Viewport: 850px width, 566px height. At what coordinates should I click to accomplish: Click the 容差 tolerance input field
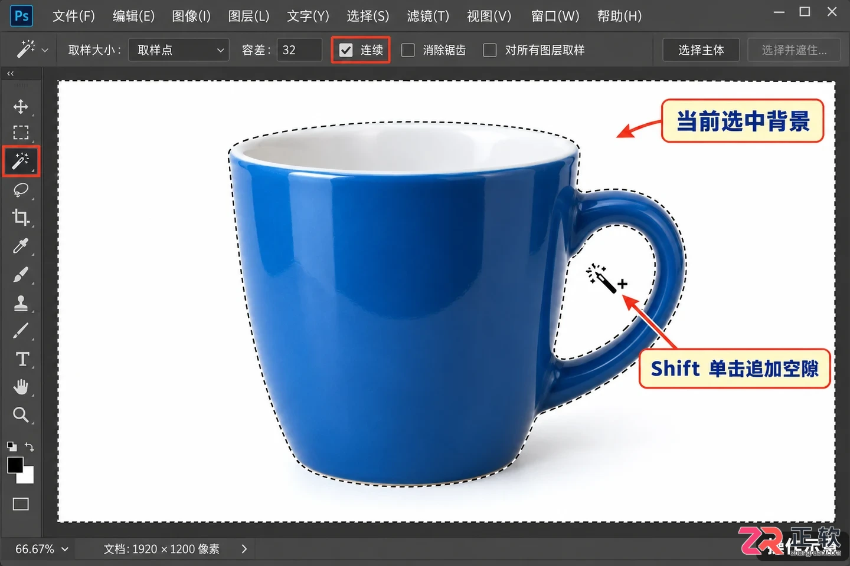click(300, 50)
